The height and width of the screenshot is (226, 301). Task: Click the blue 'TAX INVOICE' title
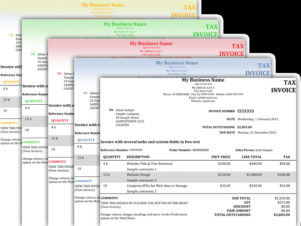[x=258, y=69]
